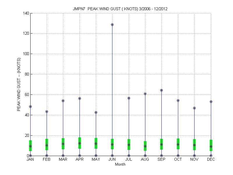Click the OCT maximum gust marker
This screenshot has height=175, width=233.
pyautogui.click(x=178, y=101)
